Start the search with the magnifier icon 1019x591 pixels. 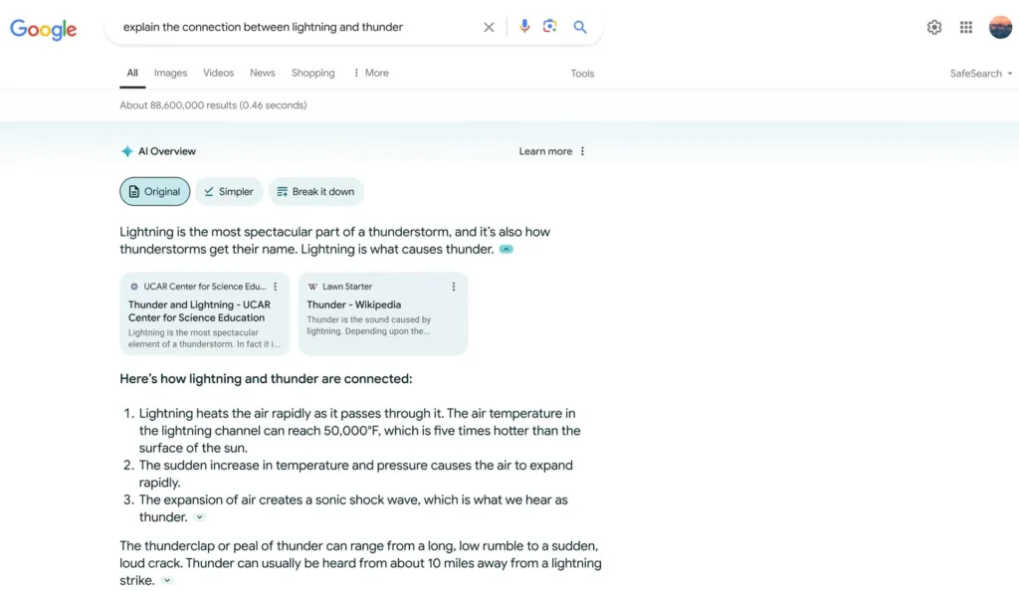[580, 27]
